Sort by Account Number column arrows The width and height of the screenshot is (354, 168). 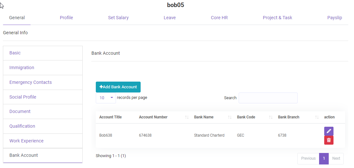tap(187, 117)
